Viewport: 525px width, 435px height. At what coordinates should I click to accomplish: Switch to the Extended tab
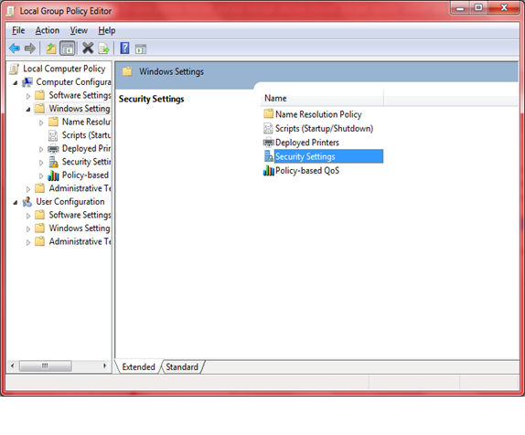[139, 366]
